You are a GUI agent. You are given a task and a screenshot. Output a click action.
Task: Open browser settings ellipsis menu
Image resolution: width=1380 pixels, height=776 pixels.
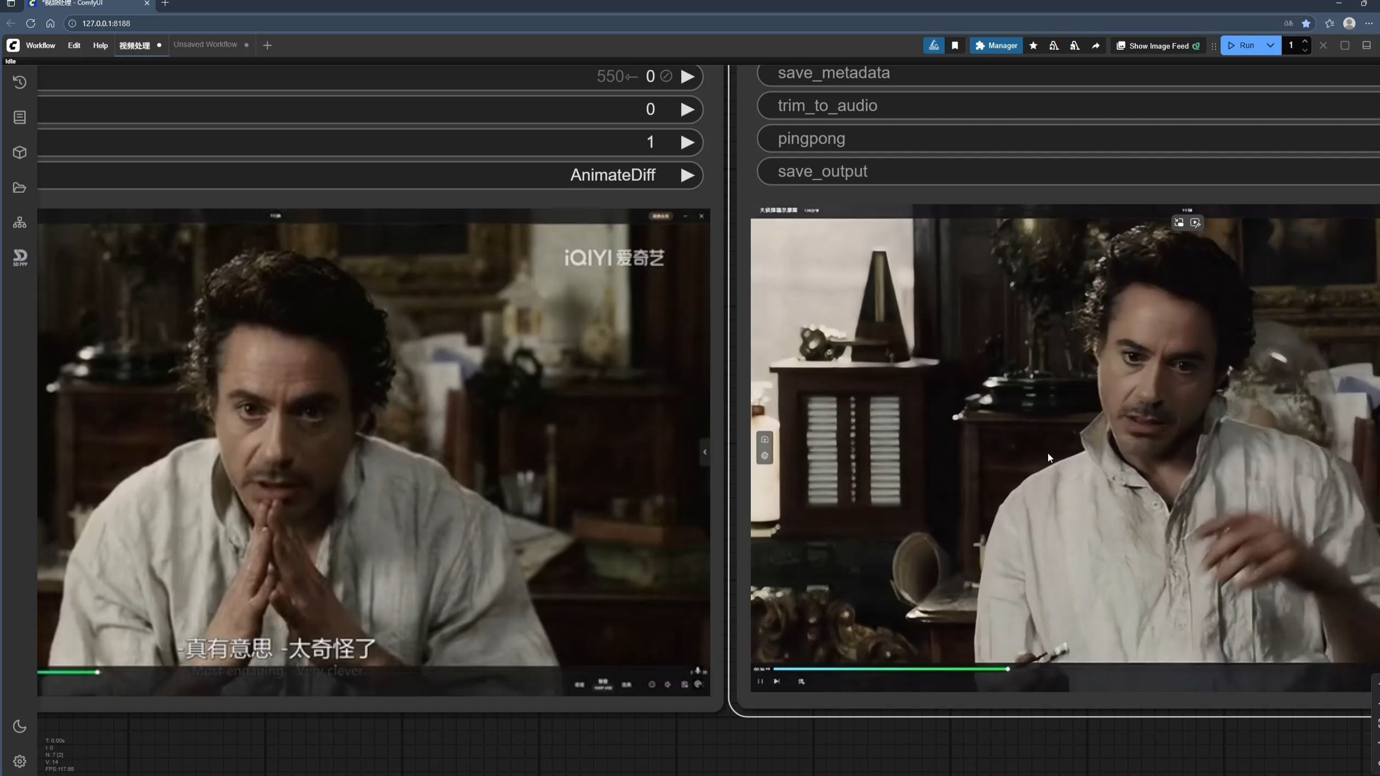tap(1369, 24)
